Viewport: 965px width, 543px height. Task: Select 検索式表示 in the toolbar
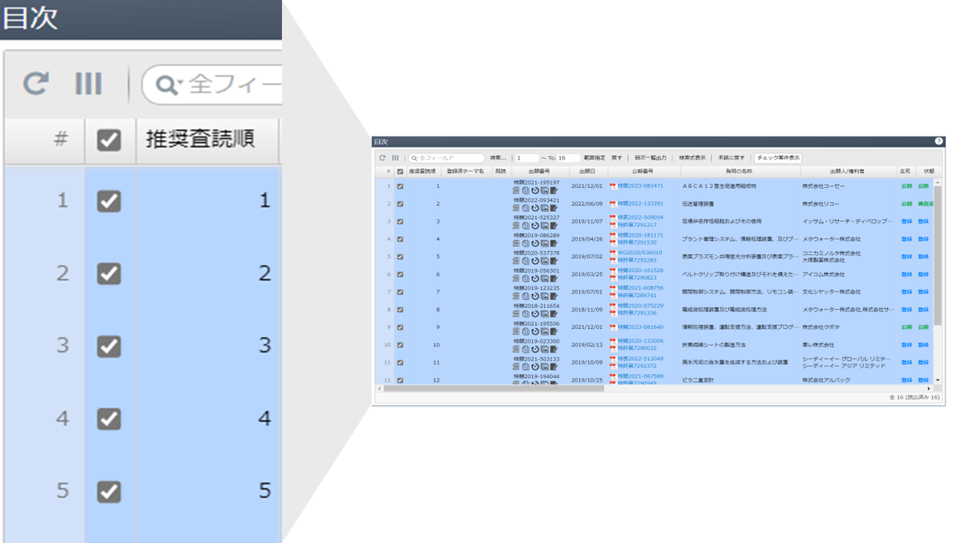692,158
